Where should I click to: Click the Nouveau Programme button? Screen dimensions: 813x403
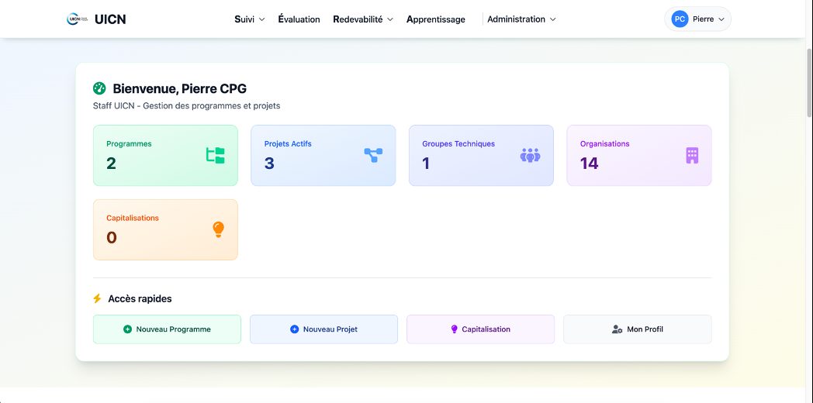point(167,329)
